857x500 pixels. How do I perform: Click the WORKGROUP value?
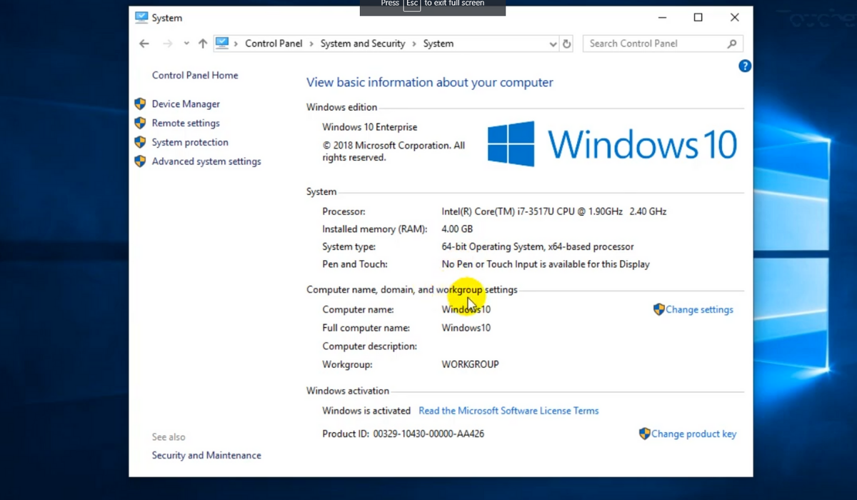pos(471,364)
